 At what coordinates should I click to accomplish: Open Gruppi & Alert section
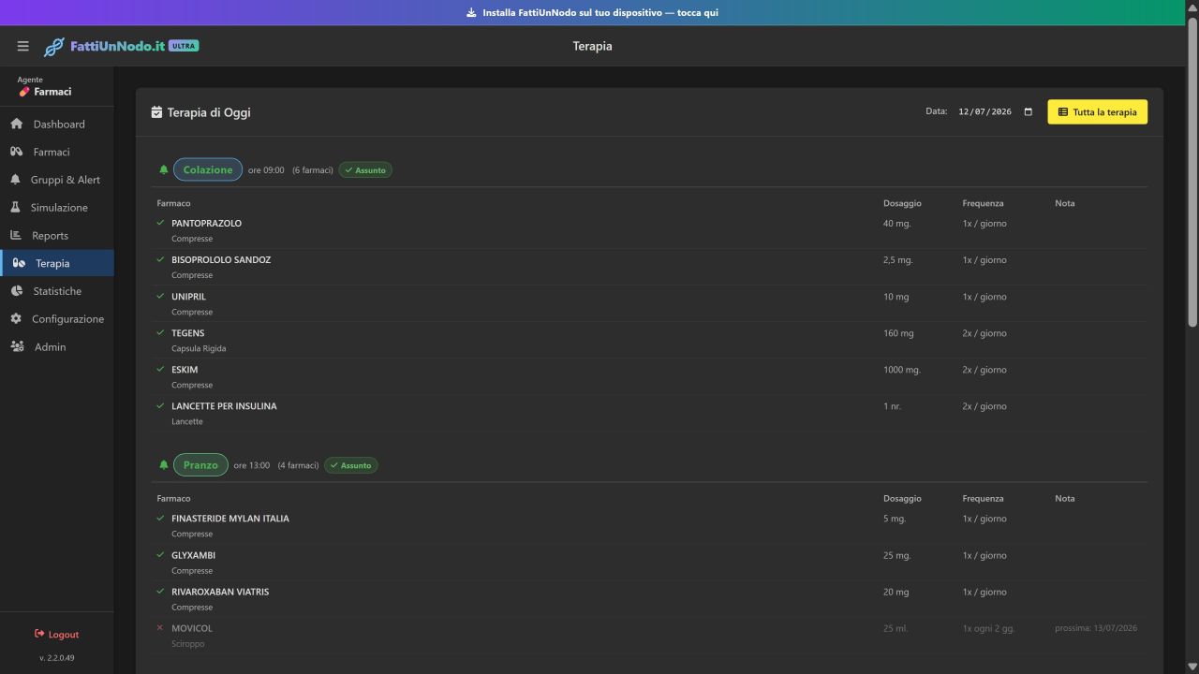57,180
